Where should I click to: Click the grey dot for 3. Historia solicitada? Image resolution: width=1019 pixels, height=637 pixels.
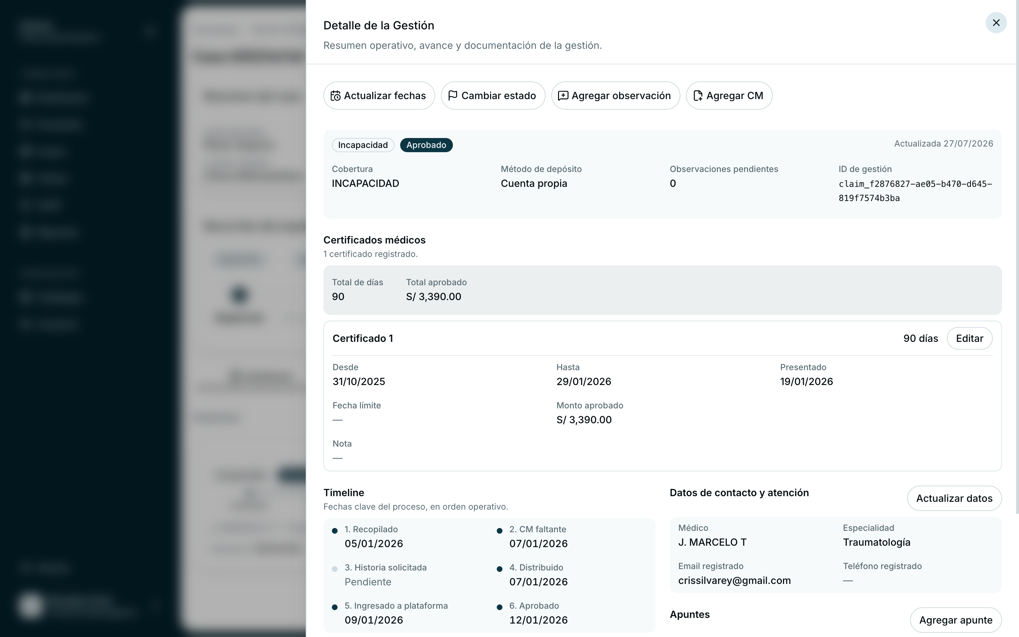pos(335,569)
